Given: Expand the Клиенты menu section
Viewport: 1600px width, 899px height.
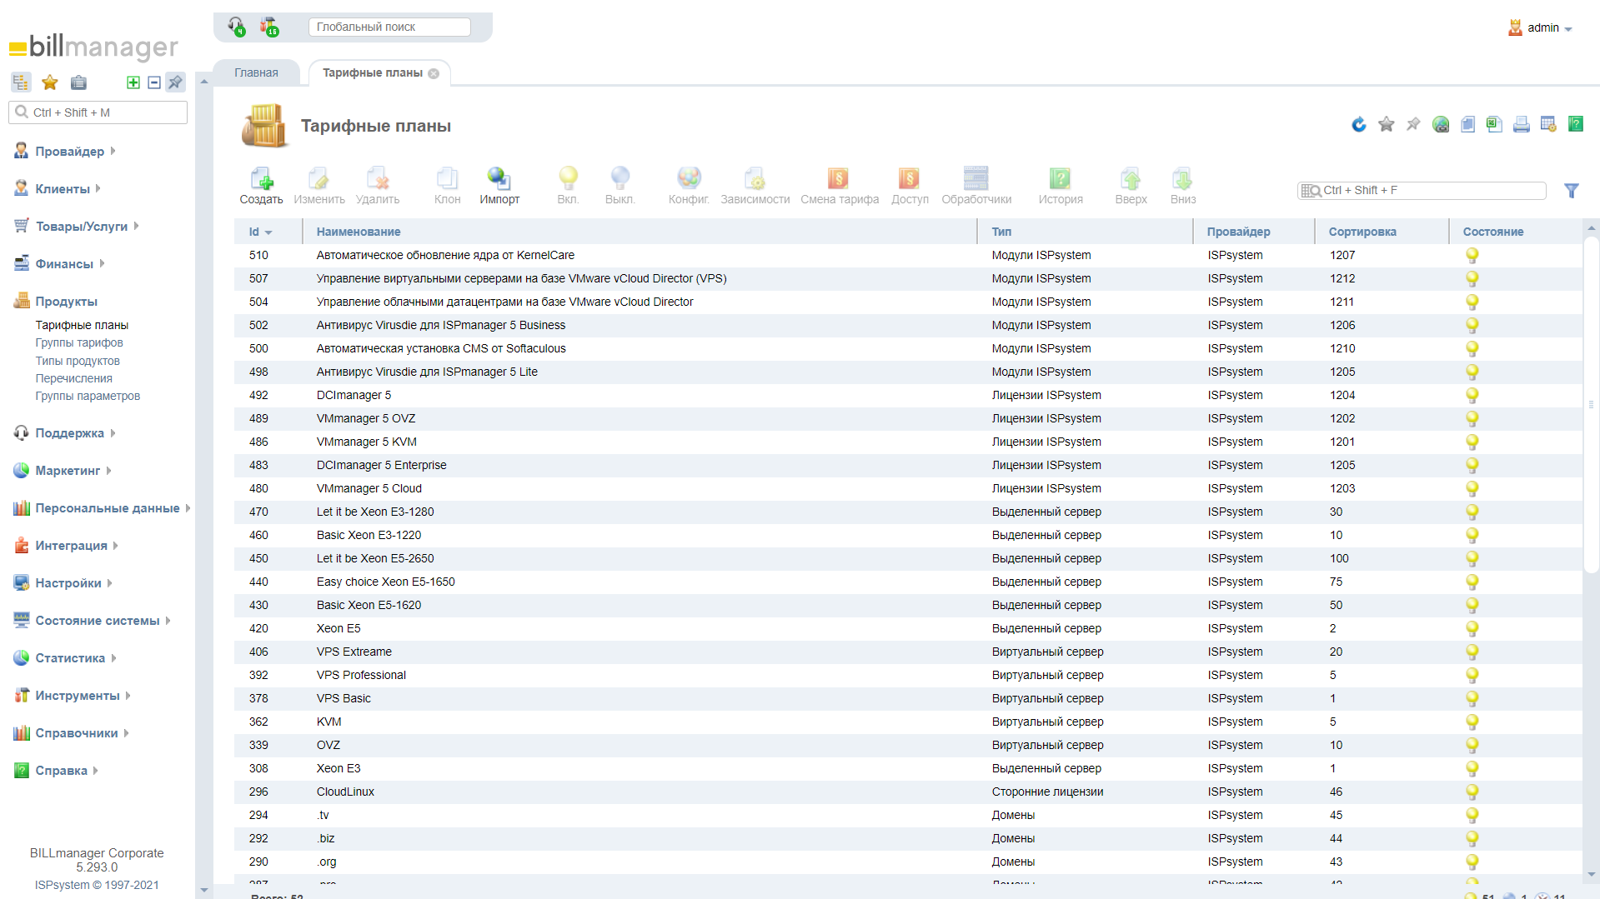Looking at the screenshot, I should pos(63,189).
